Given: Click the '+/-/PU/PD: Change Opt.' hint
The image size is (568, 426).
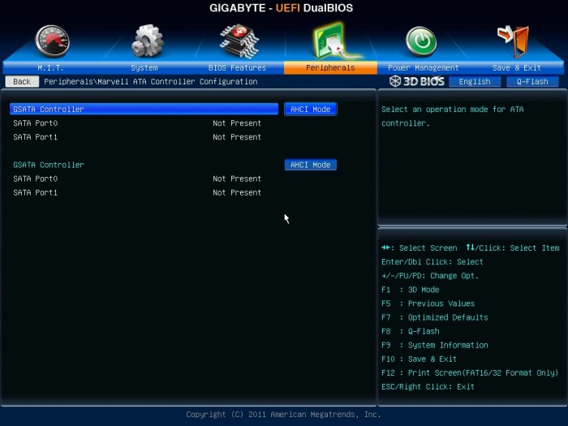Looking at the screenshot, I should click(x=430, y=276).
